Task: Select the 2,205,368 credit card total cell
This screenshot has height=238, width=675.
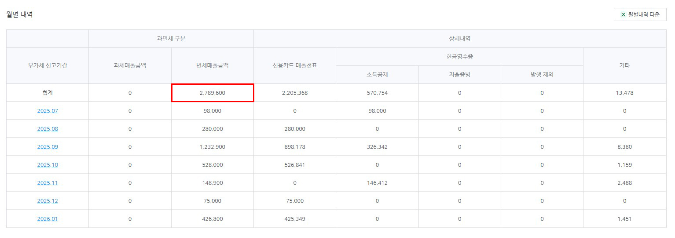Action: [x=295, y=93]
